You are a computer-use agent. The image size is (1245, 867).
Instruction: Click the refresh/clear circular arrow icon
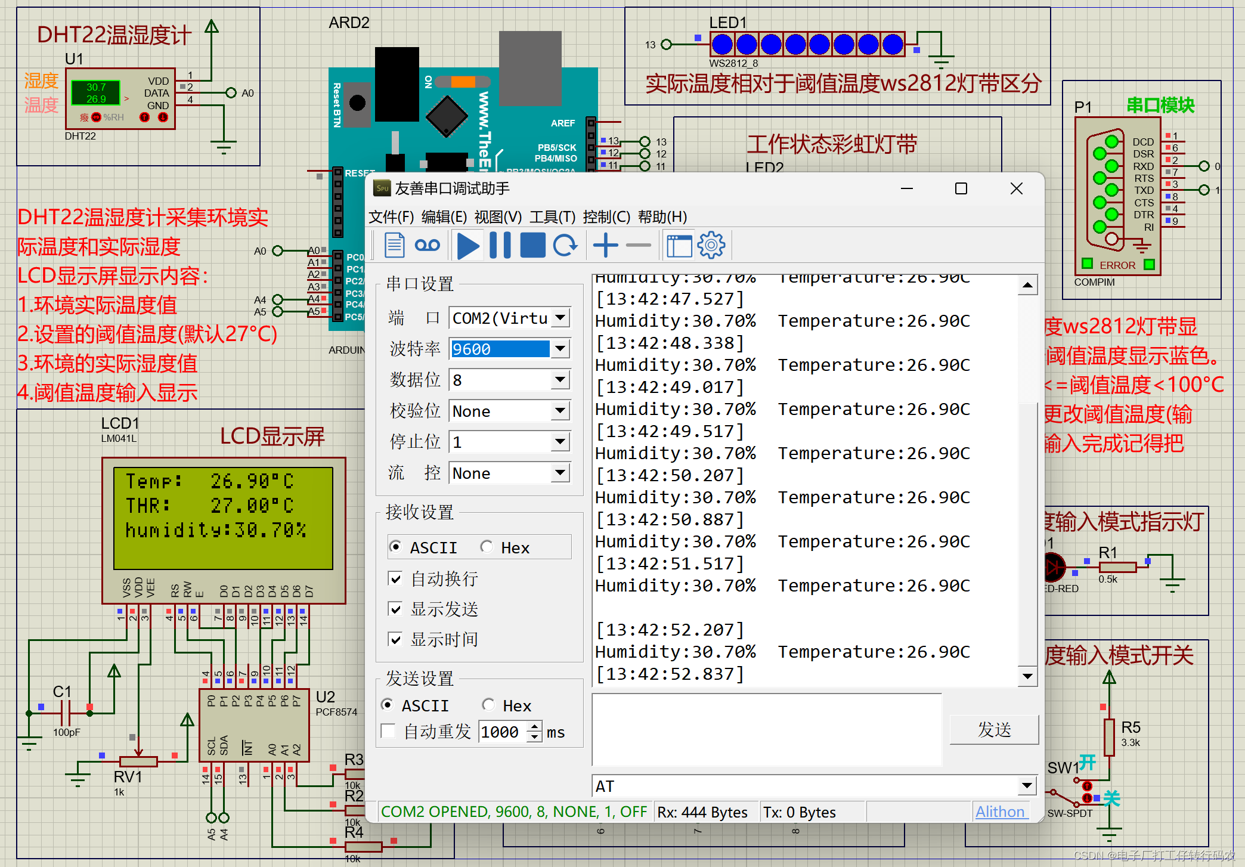(x=565, y=246)
